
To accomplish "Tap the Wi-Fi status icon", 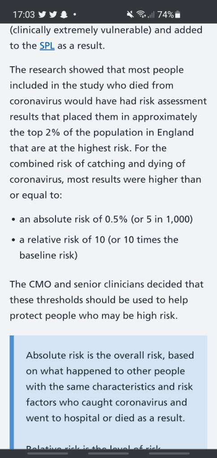I will pos(141,14).
